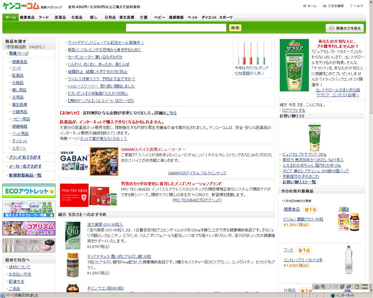Open the ヘルプ help link
This screenshot has width=373, height=298.
tap(356, 6)
